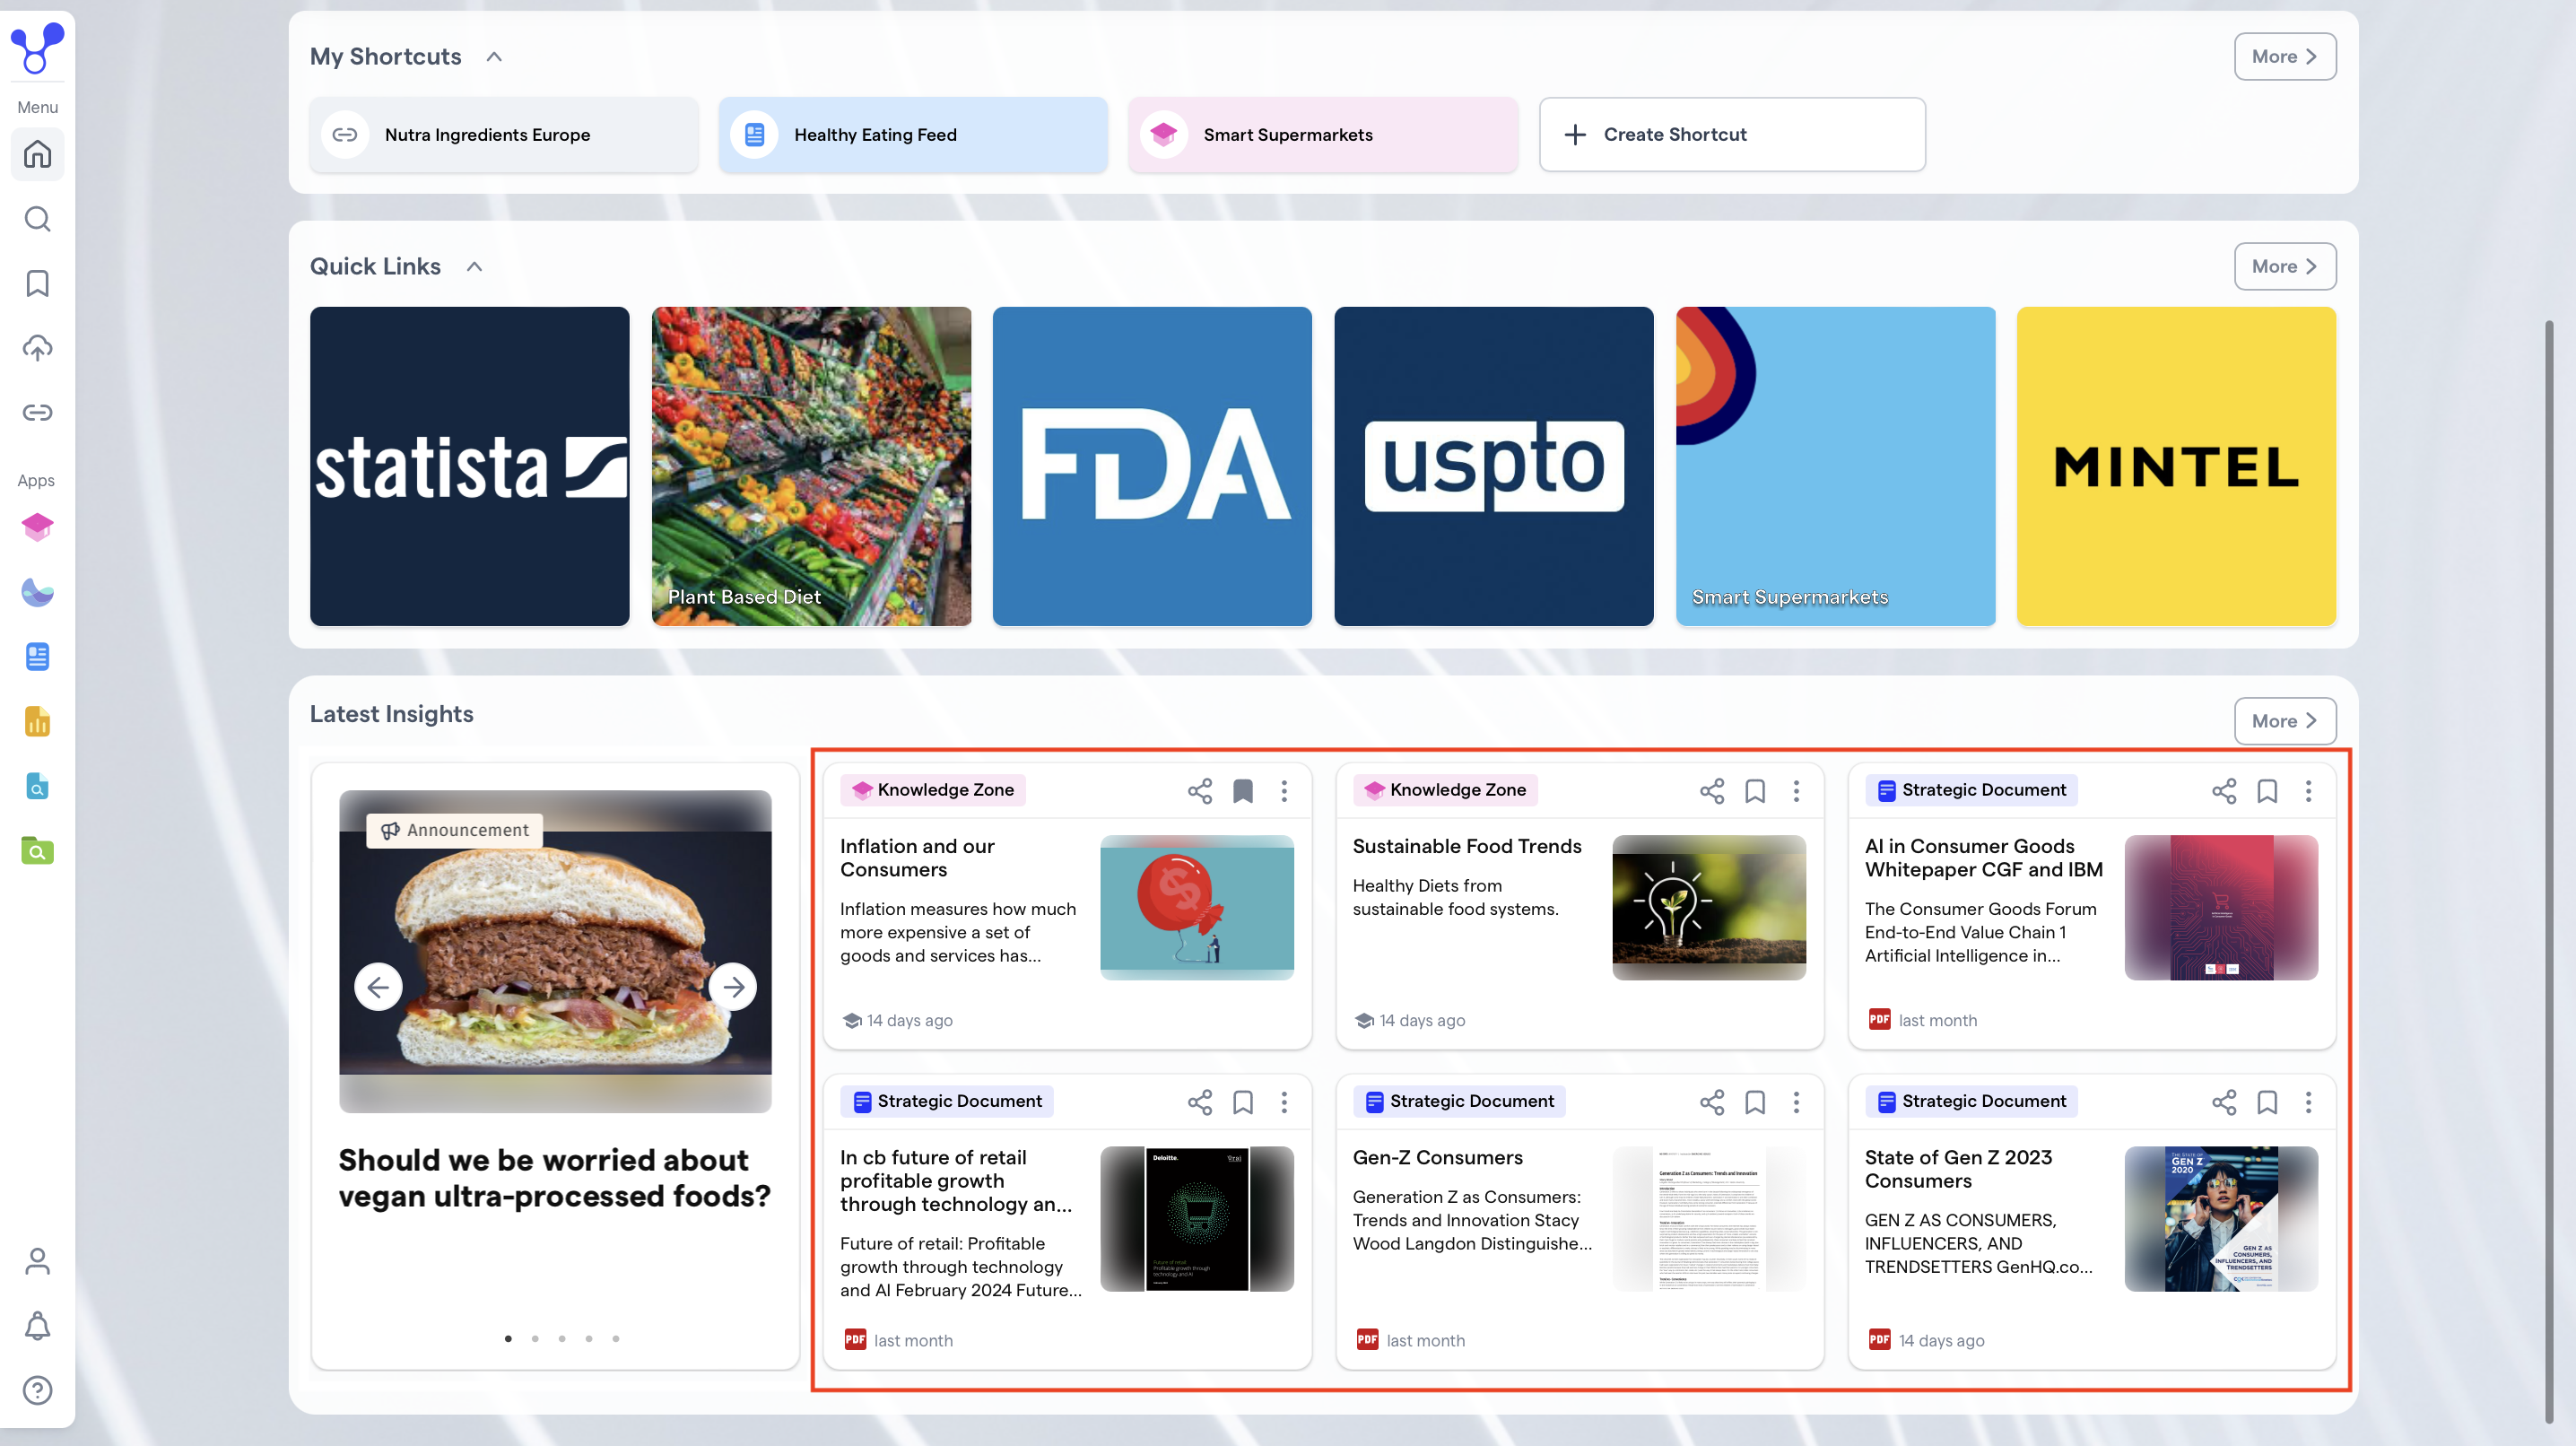Click More in Latest Insights section
Viewport: 2576px width, 1446px height.
point(2284,721)
